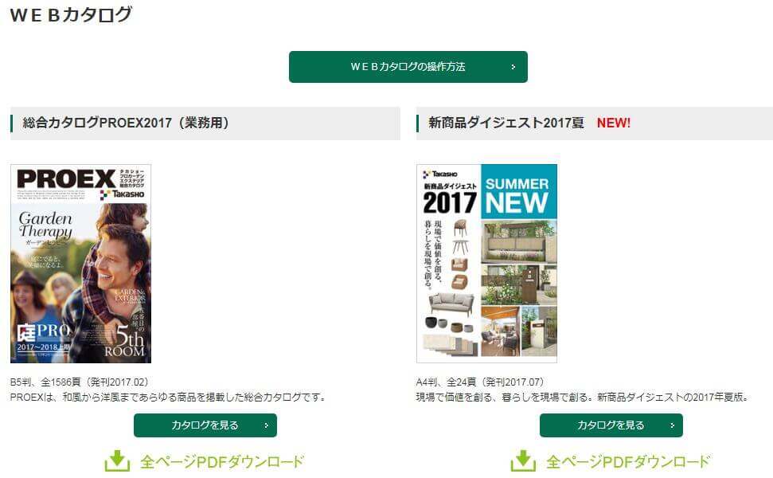Viewport: 773px width, 478px height.
Task: Open the 新商品ダイジェスト2017夏 cover thumbnail
Action: (x=486, y=264)
